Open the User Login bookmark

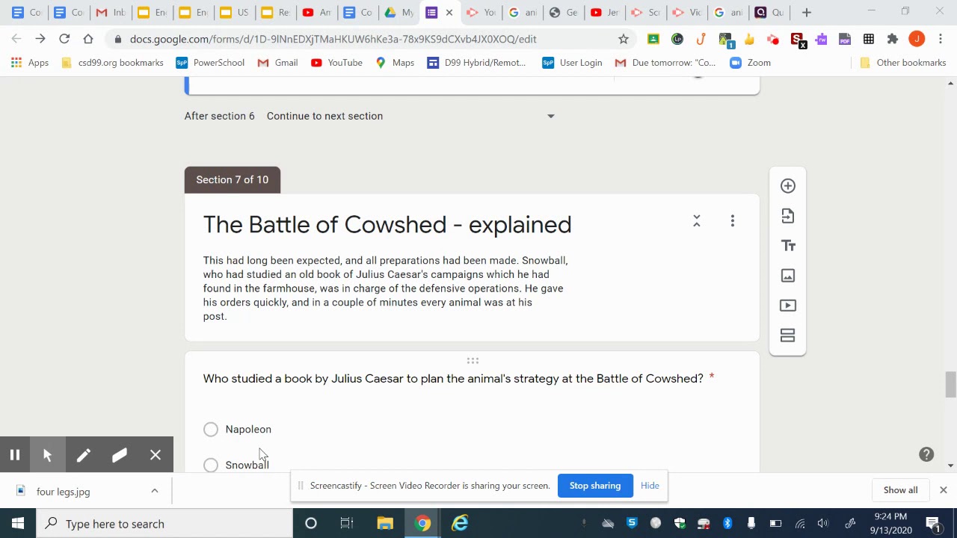[x=572, y=63]
